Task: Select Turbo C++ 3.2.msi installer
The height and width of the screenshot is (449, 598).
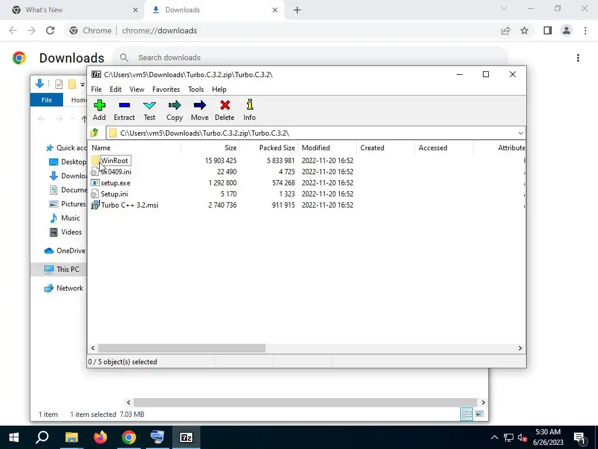Action: point(129,205)
